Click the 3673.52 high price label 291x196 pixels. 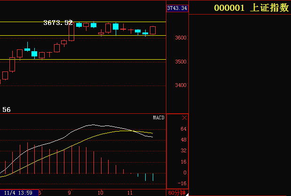[x=58, y=23]
